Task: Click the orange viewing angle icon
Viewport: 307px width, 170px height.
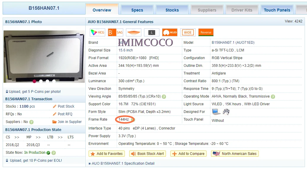Action: click(134, 33)
